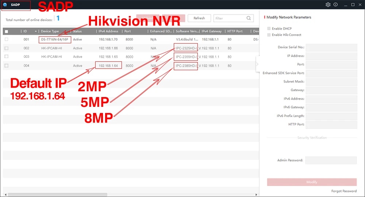Open the Forgot Password link

click(344, 191)
